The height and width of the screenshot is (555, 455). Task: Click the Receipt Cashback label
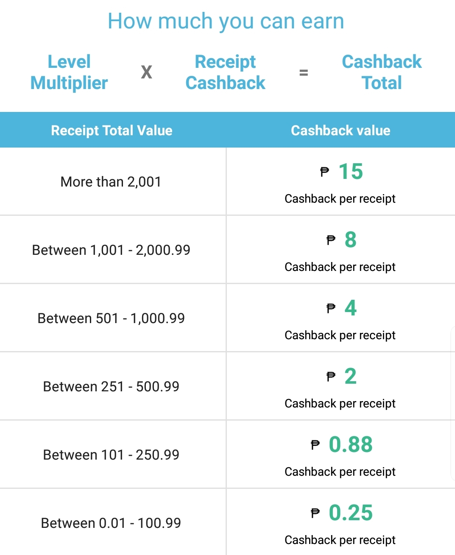225,72
